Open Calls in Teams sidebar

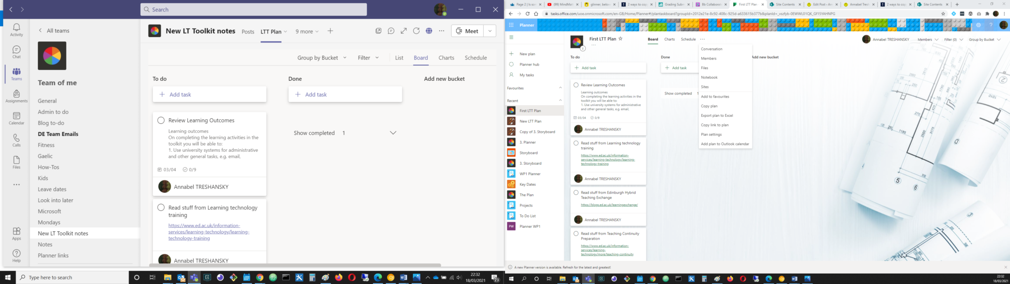point(16,141)
